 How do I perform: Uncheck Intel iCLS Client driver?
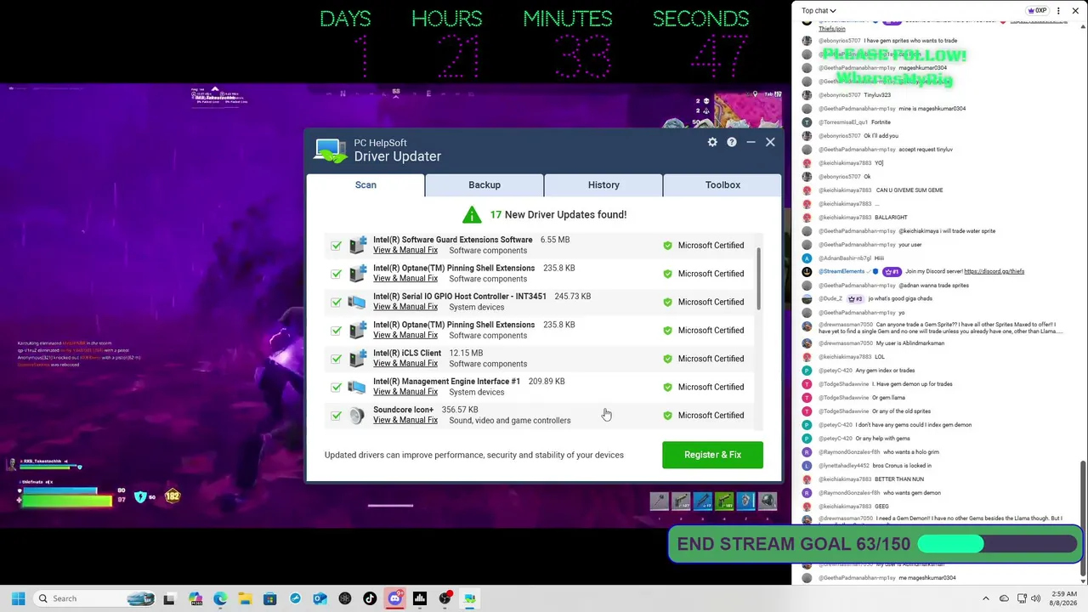(x=337, y=359)
